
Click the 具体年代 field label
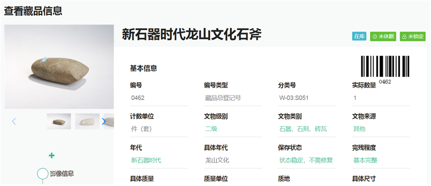coord(216,148)
